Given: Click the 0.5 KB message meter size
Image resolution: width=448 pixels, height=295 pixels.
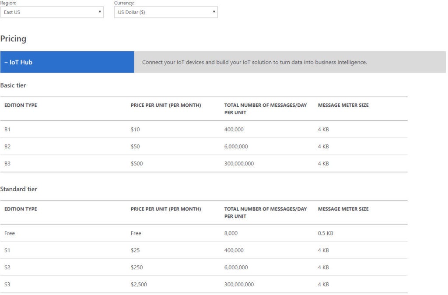Looking at the screenshot, I should pos(325,233).
